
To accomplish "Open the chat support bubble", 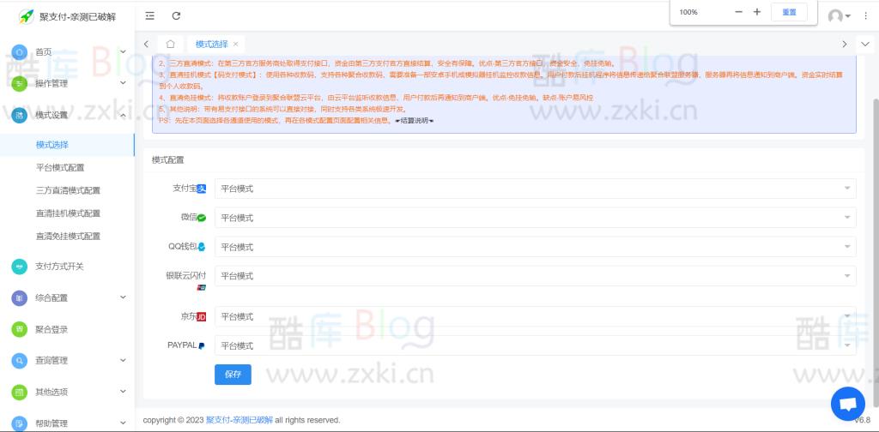I will 847,404.
